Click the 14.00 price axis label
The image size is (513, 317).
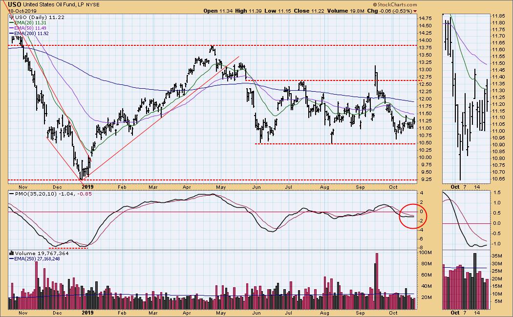click(426, 40)
